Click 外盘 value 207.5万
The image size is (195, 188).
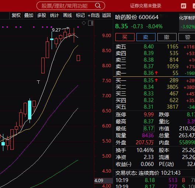144,142
